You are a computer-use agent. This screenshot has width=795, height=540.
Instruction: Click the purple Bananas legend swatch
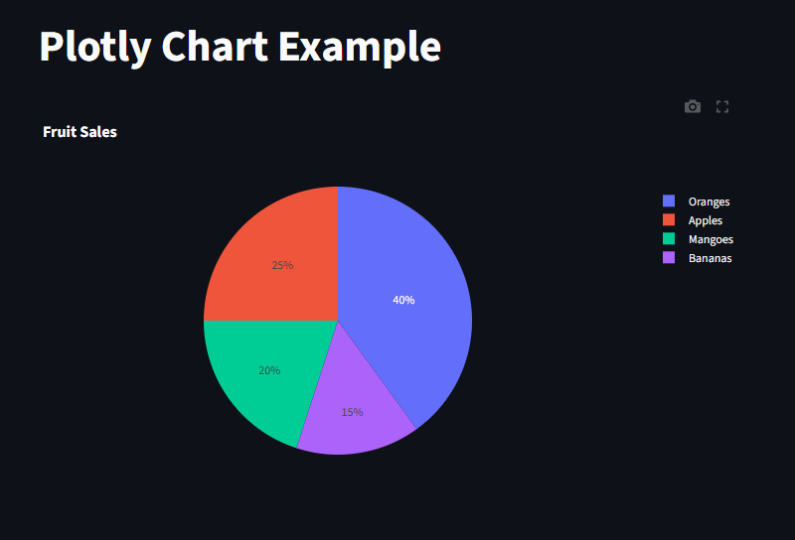(669, 257)
